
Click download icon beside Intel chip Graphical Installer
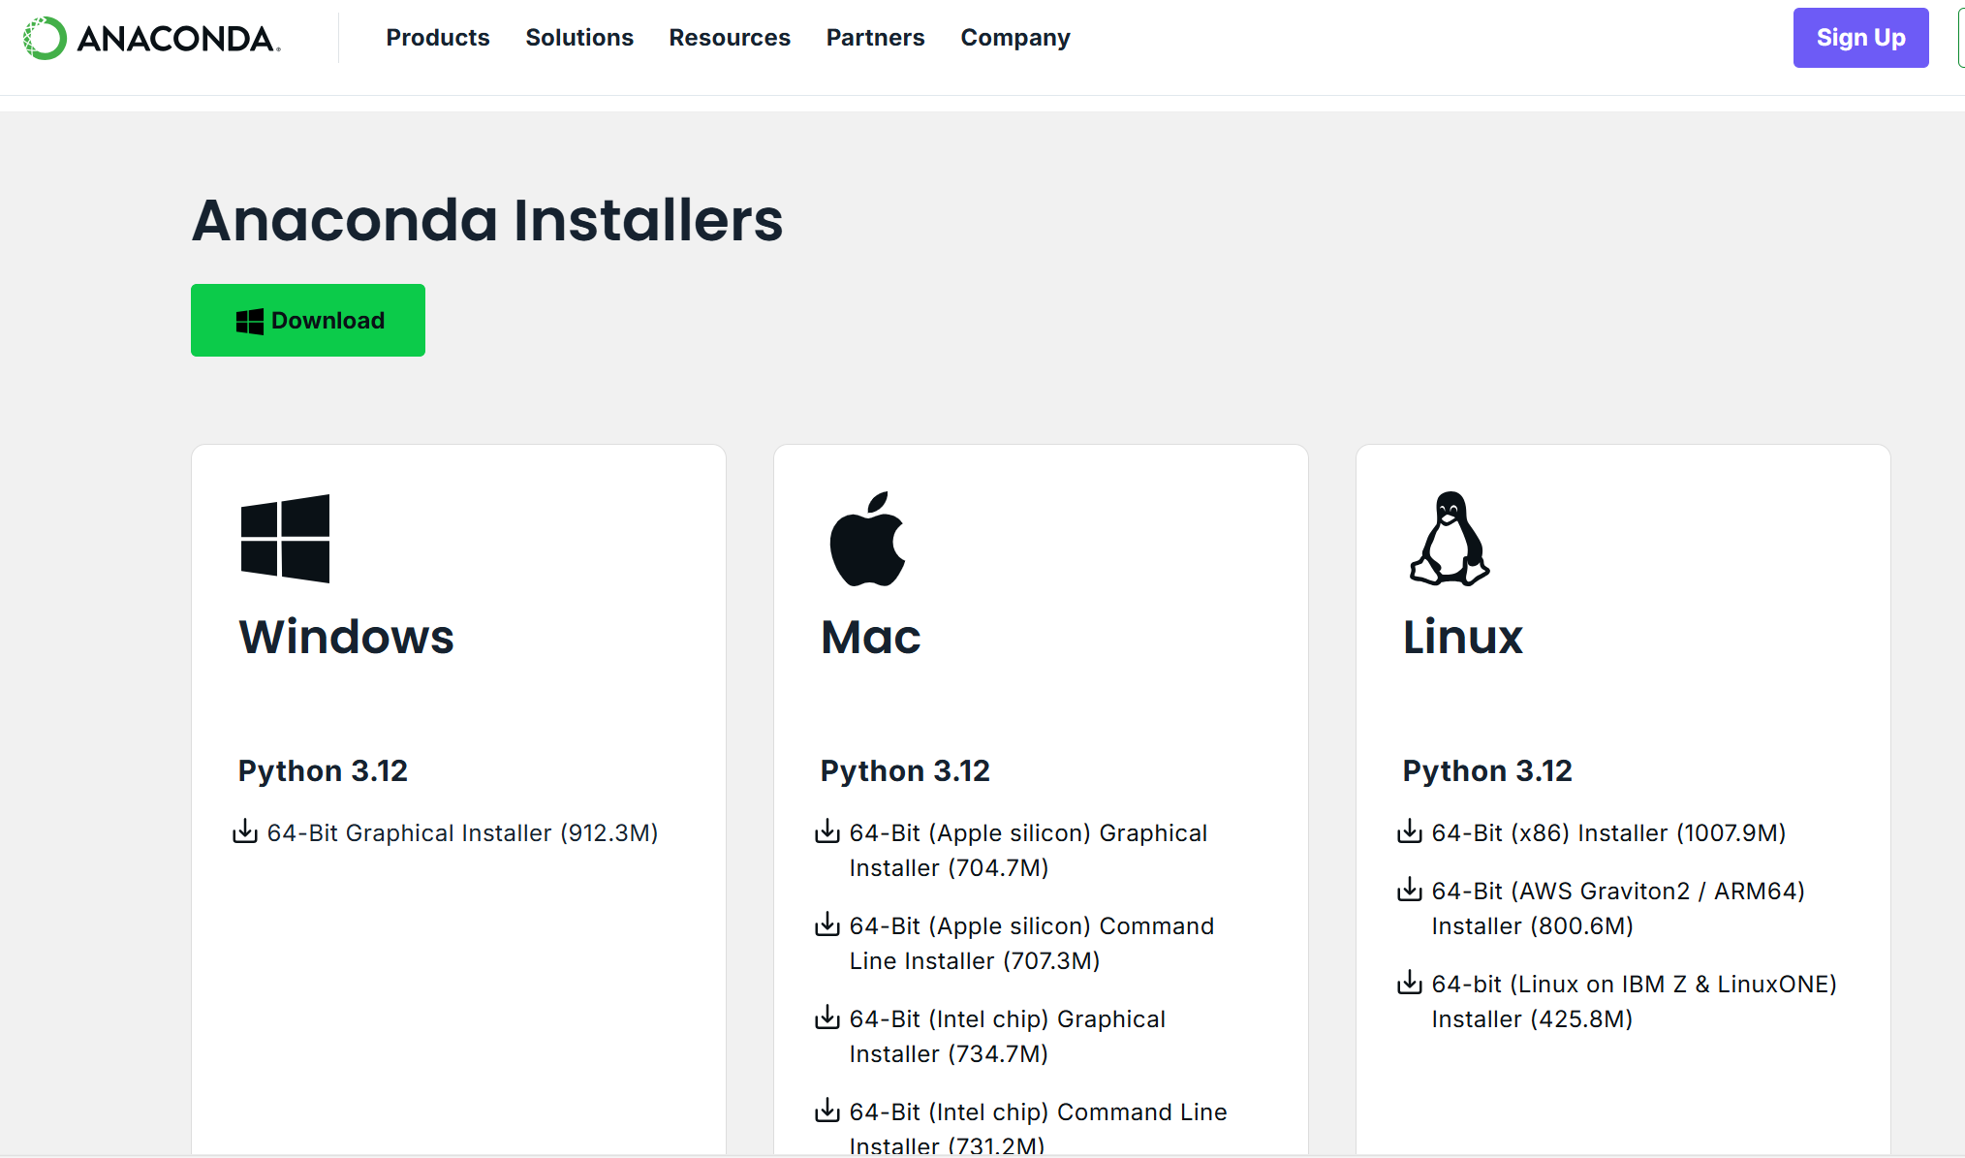click(x=827, y=1017)
